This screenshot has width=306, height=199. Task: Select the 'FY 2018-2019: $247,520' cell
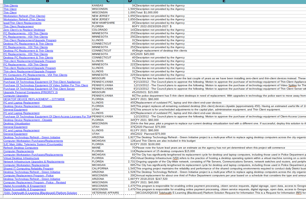click(221, 179)
